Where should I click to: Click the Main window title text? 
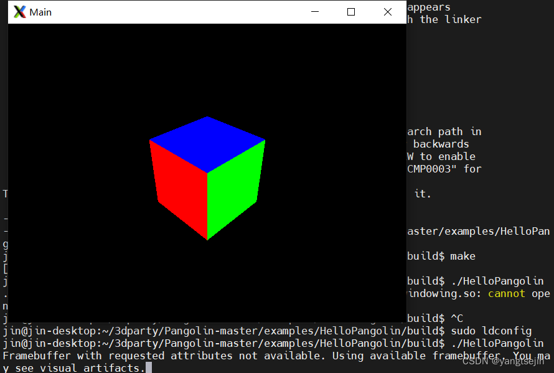40,12
